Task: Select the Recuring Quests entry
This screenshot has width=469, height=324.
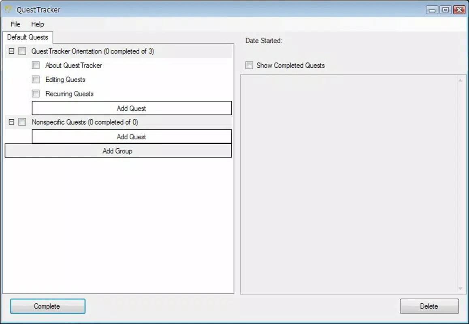Action: pos(69,94)
